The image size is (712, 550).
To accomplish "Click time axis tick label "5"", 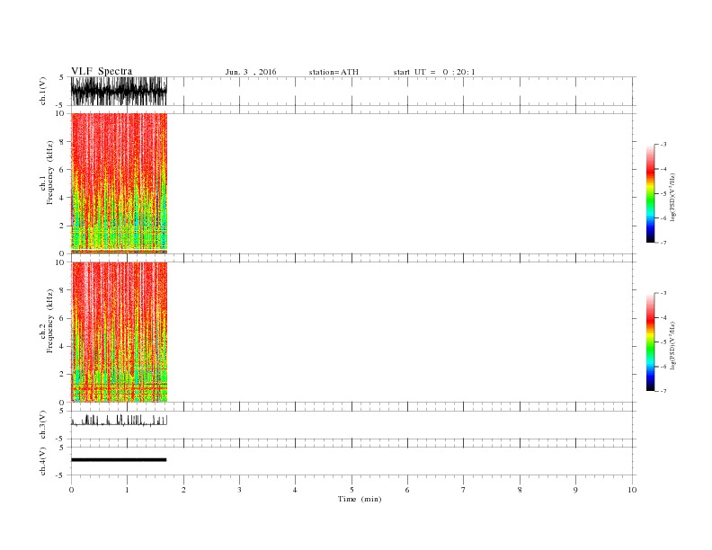I will click(x=352, y=490).
